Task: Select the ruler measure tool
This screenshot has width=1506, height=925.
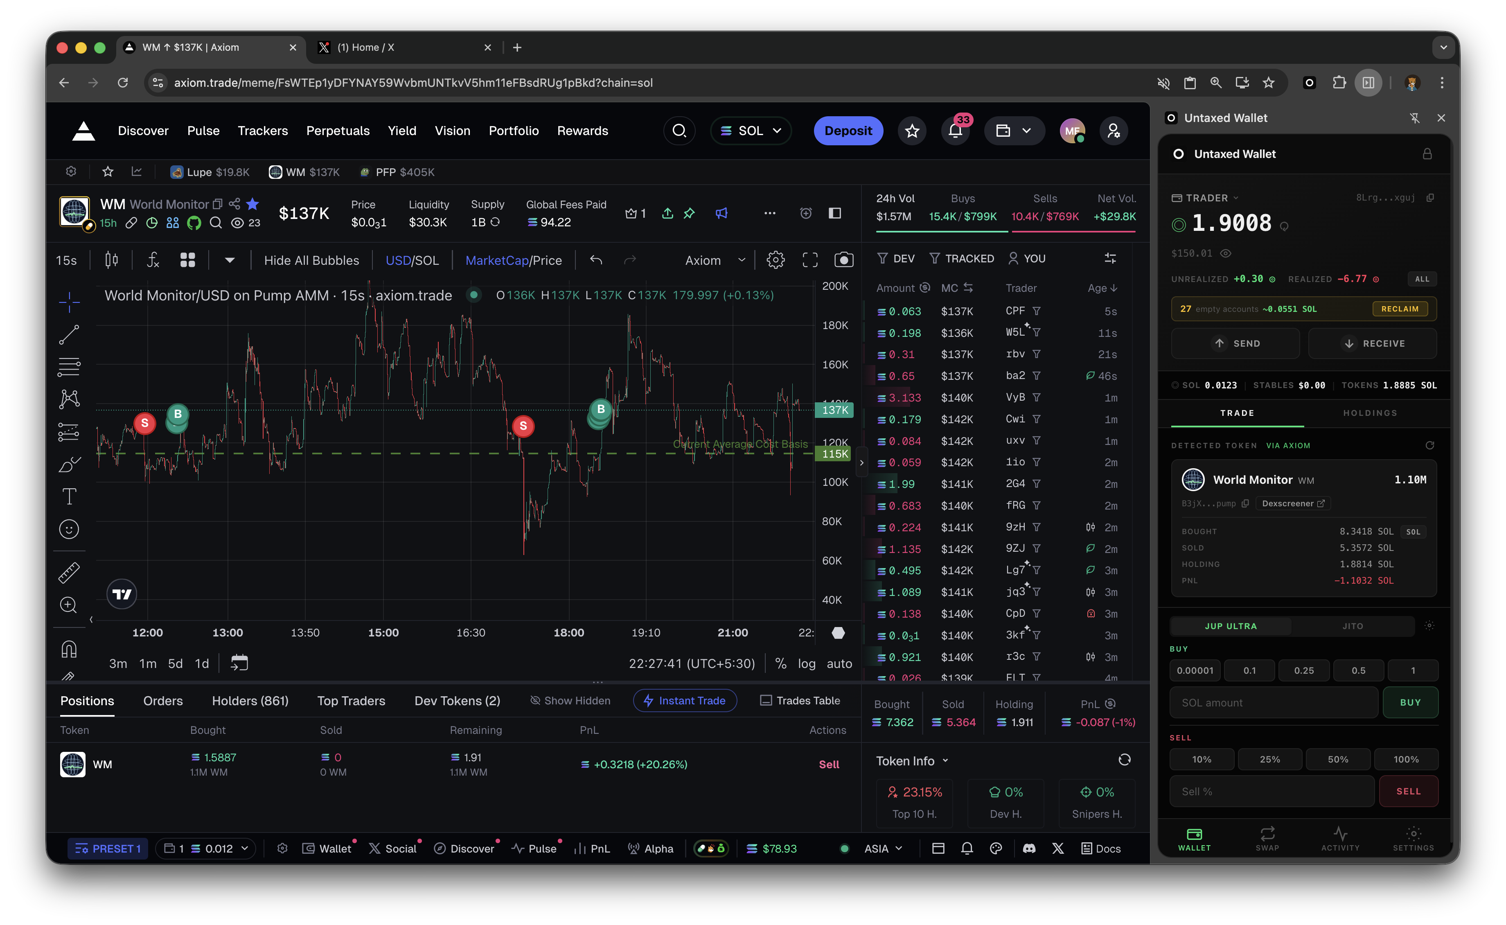Action: coord(69,572)
